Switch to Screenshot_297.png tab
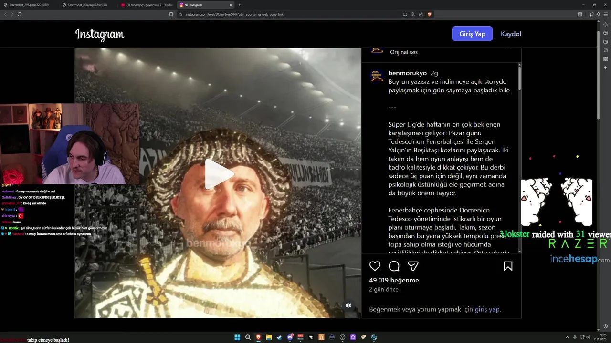The image size is (611, 343). click(x=29, y=5)
